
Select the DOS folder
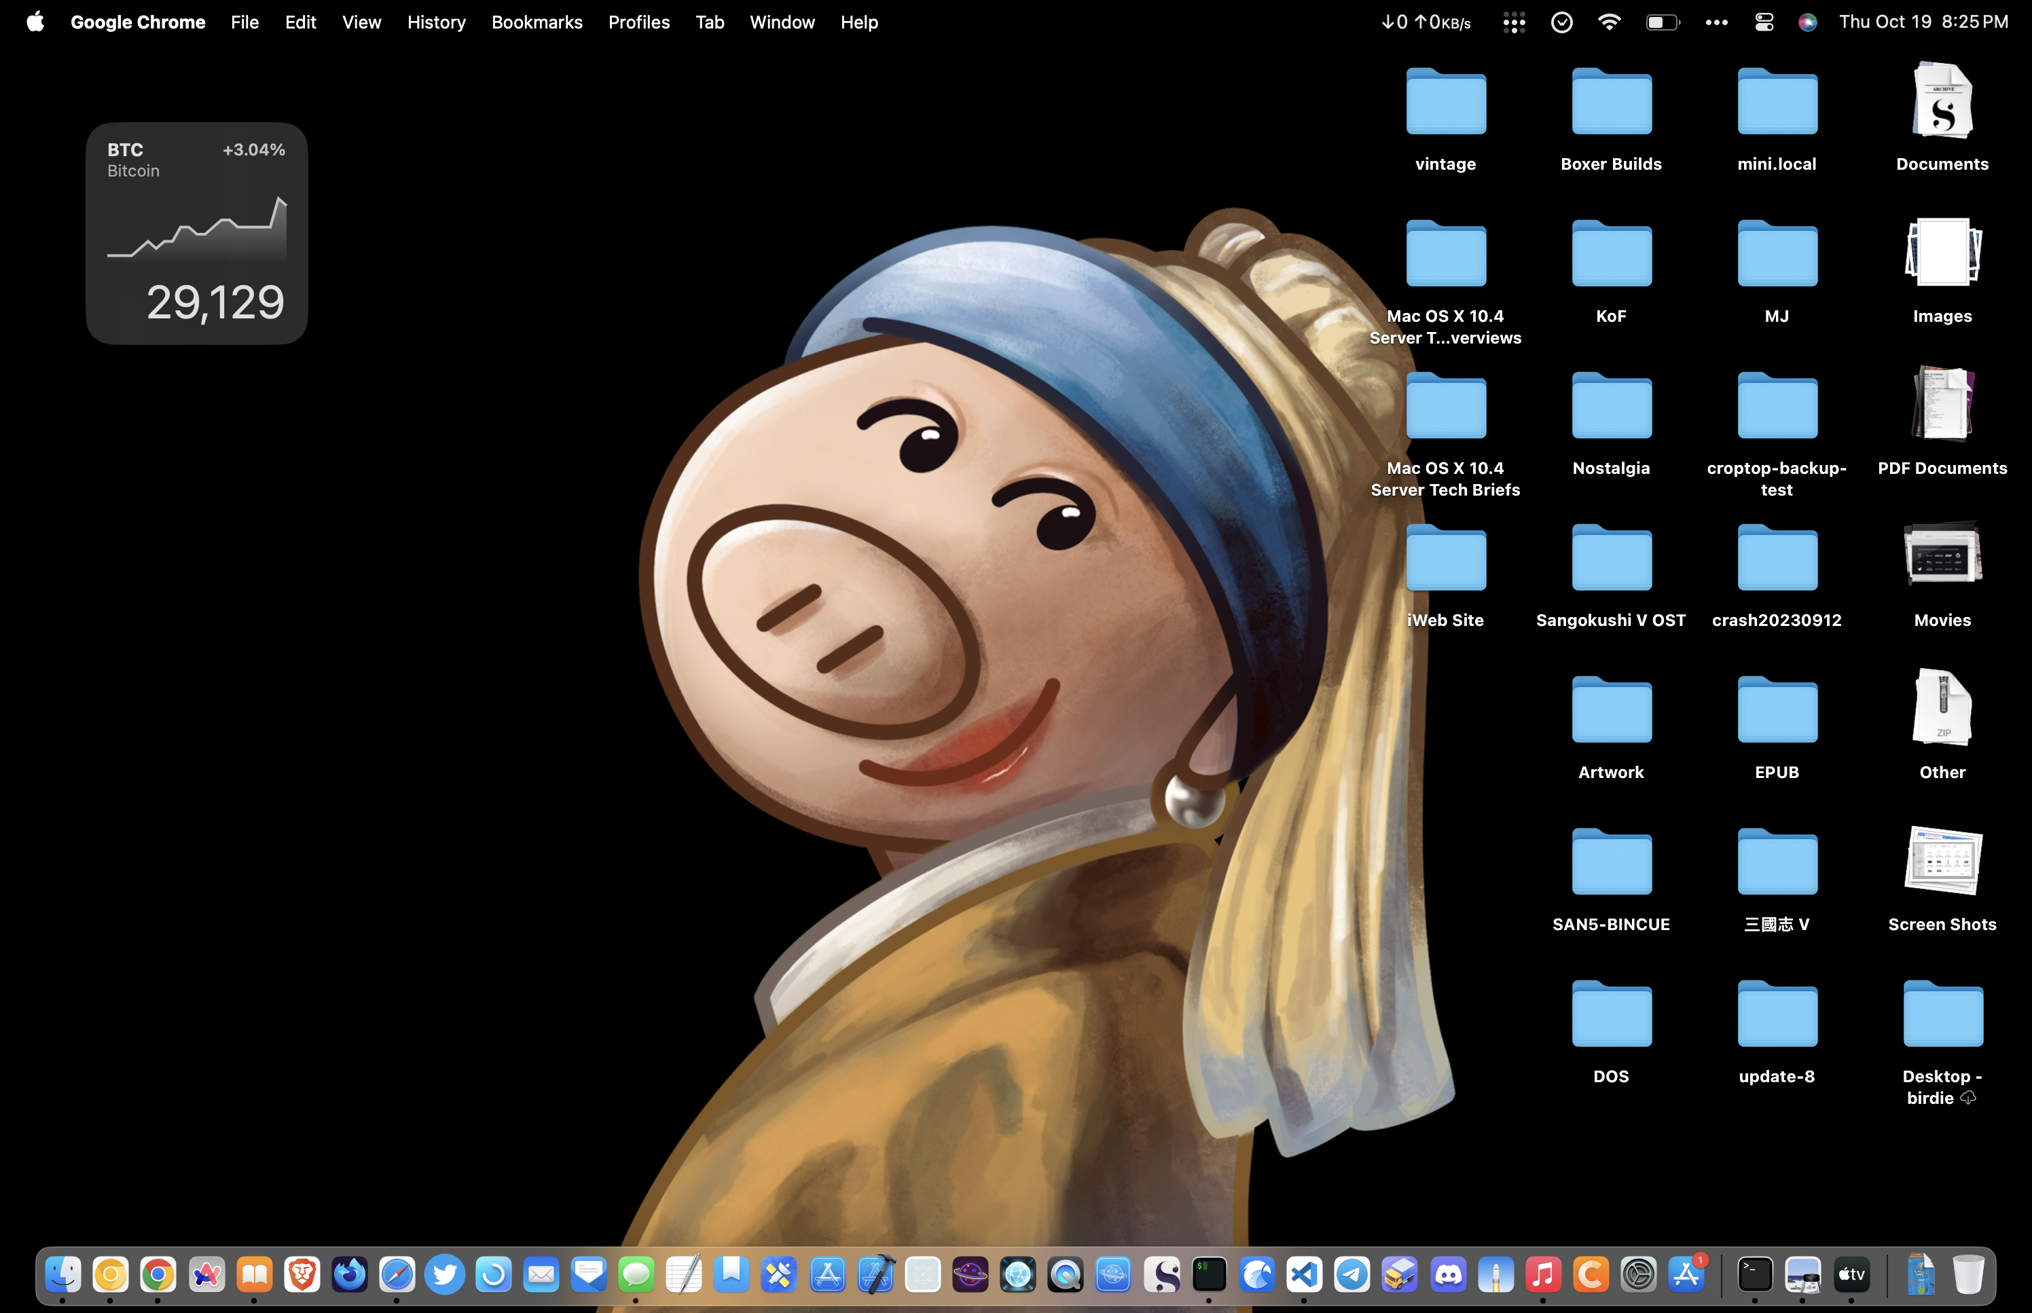coord(1611,1013)
